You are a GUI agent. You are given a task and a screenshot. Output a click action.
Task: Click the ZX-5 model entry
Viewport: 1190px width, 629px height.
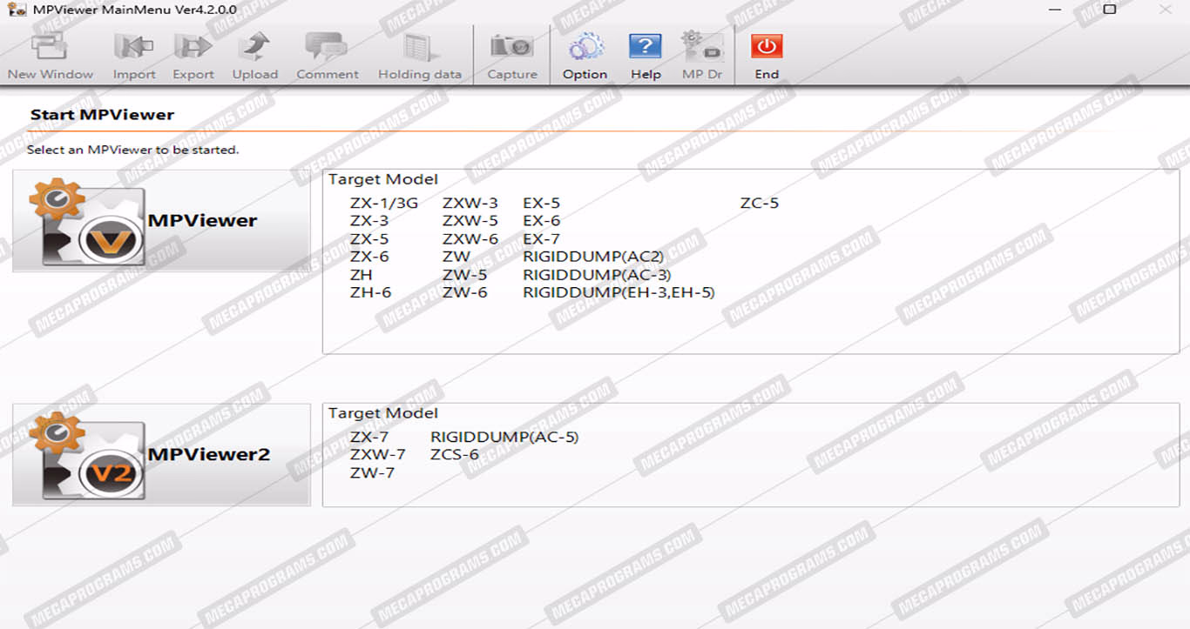point(369,239)
